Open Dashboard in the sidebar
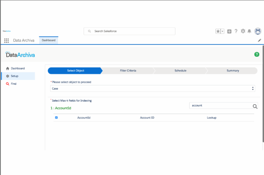This screenshot has width=264, height=175. pyautogui.click(x=18, y=69)
